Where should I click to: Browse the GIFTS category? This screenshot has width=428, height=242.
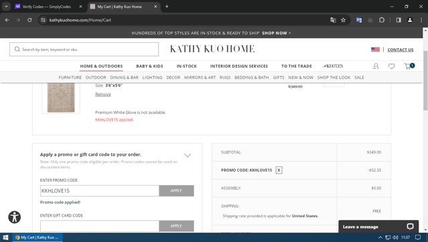tap(279, 78)
